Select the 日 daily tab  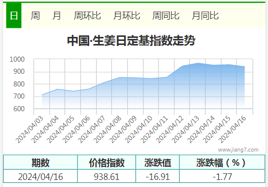pyautogui.click(x=14, y=16)
